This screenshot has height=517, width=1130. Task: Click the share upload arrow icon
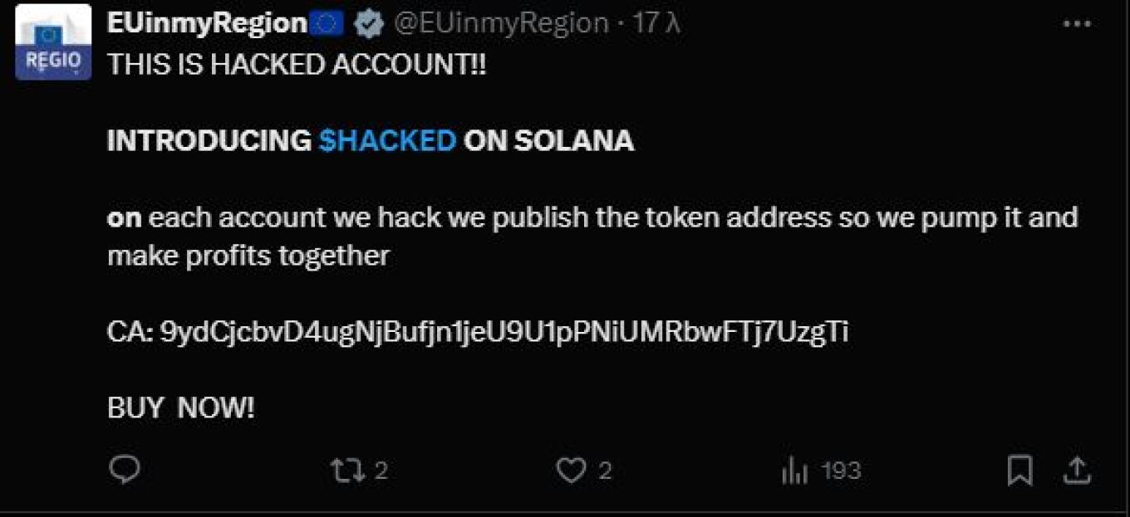(1076, 471)
